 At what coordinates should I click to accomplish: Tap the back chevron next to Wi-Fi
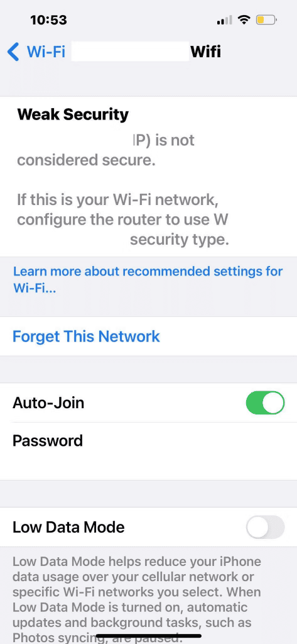pos(14,52)
